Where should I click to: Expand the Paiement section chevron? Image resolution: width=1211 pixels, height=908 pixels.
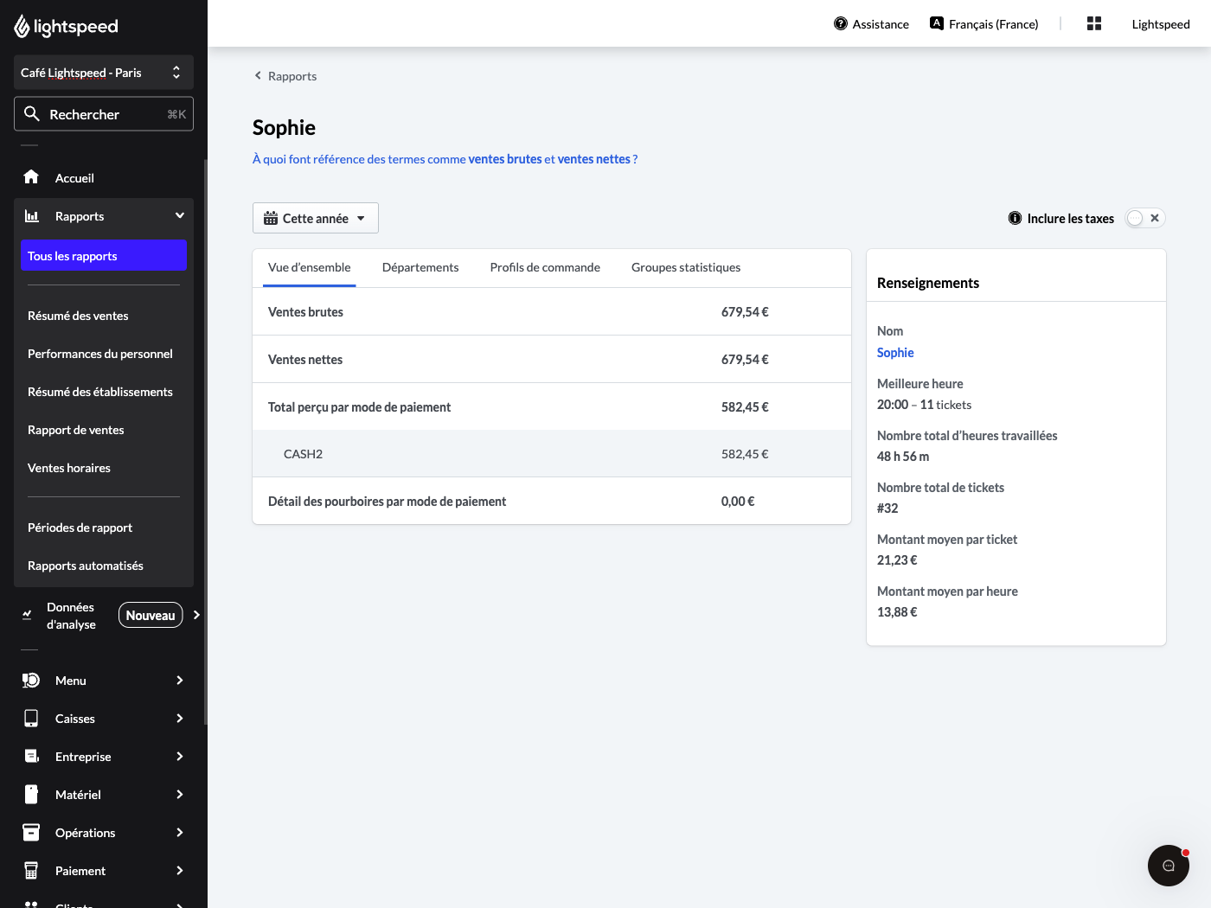click(180, 871)
